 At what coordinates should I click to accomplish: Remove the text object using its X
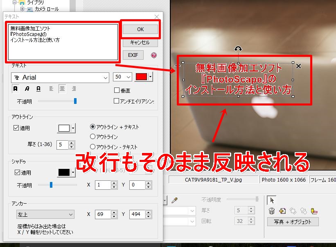pyautogui.click(x=298, y=66)
